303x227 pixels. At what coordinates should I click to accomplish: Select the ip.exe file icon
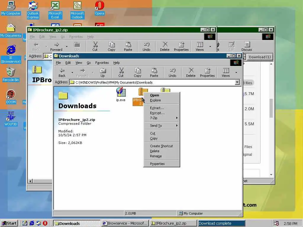121,95
